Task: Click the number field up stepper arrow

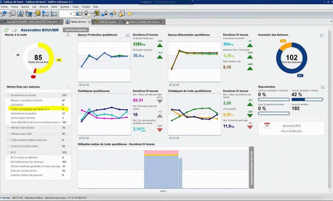Action: (74, 13)
